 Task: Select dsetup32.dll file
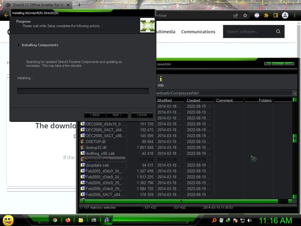[x=96, y=148]
